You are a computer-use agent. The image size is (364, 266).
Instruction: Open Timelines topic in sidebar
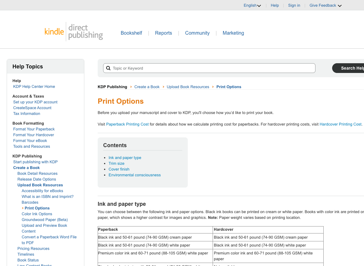click(x=26, y=254)
